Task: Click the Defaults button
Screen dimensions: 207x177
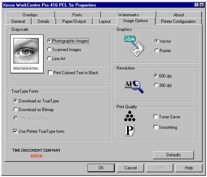Action: [174, 155]
